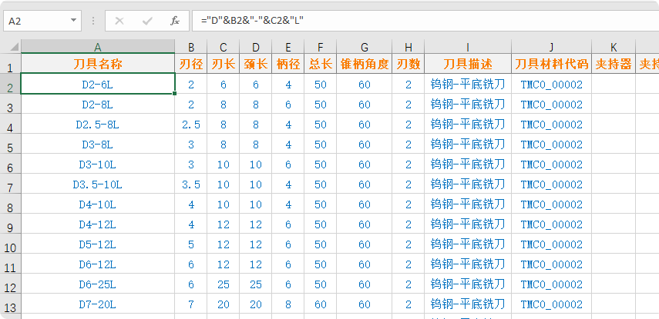Click the 颈长 header cell
This screenshot has width=659, height=319.
point(256,64)
